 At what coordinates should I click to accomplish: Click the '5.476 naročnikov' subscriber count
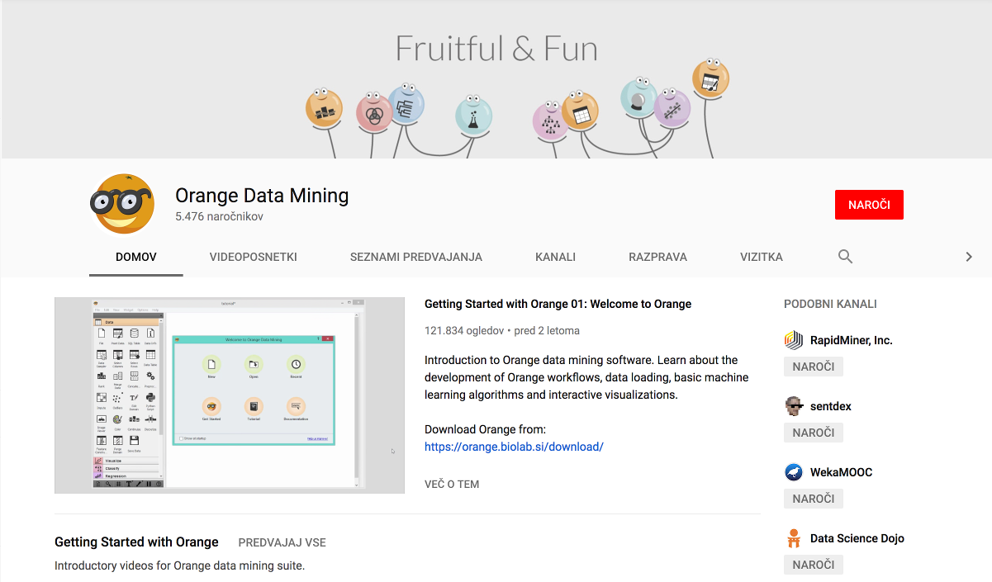click(x=220, y=216)
